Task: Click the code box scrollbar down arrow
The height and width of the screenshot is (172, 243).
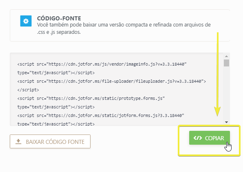Action: (226, 122)
